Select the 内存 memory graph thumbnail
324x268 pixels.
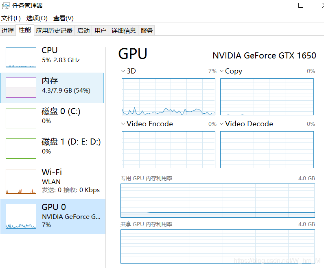click(21, 88)
